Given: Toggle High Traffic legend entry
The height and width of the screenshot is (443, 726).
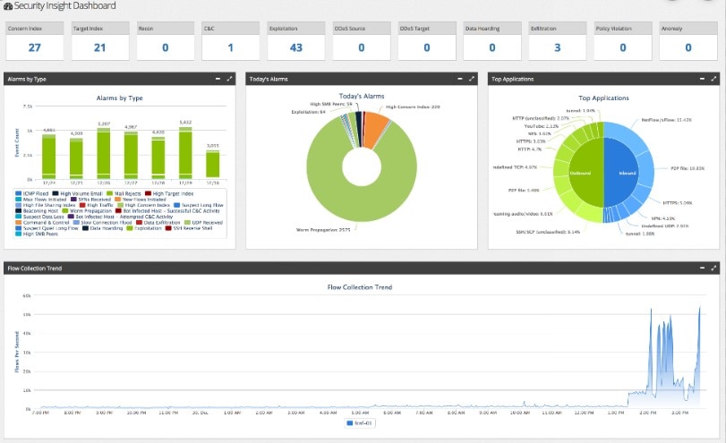Looking at the screenshot, I should pos(97,205).
